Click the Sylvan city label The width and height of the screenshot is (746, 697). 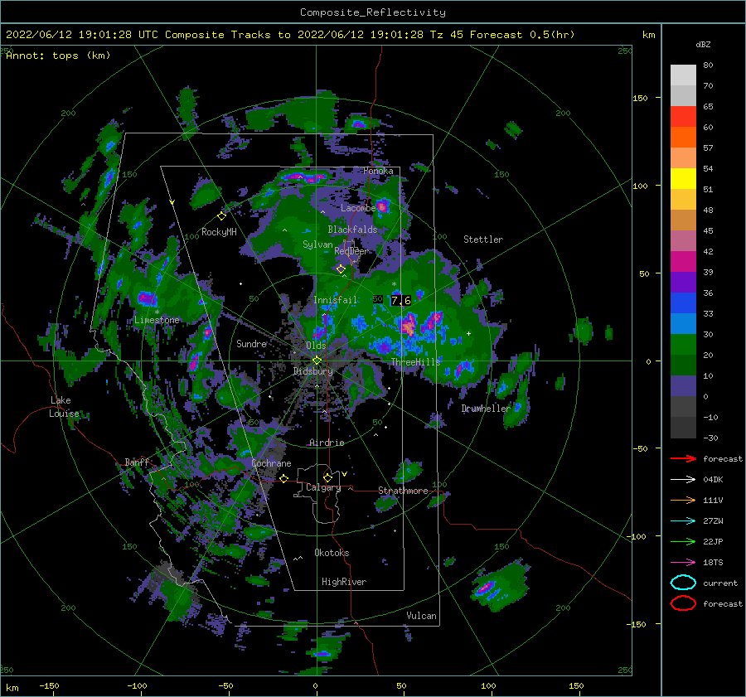coord(317,244)
